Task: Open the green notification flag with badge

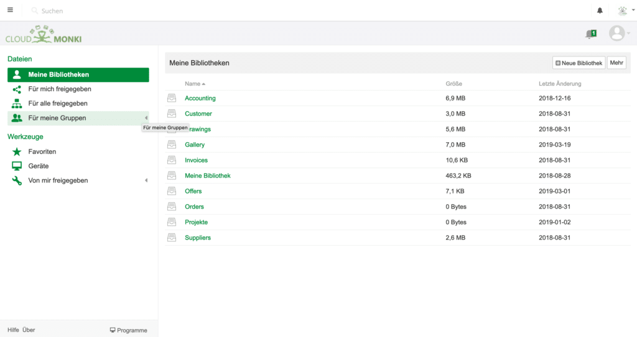Action: point(591,34)
